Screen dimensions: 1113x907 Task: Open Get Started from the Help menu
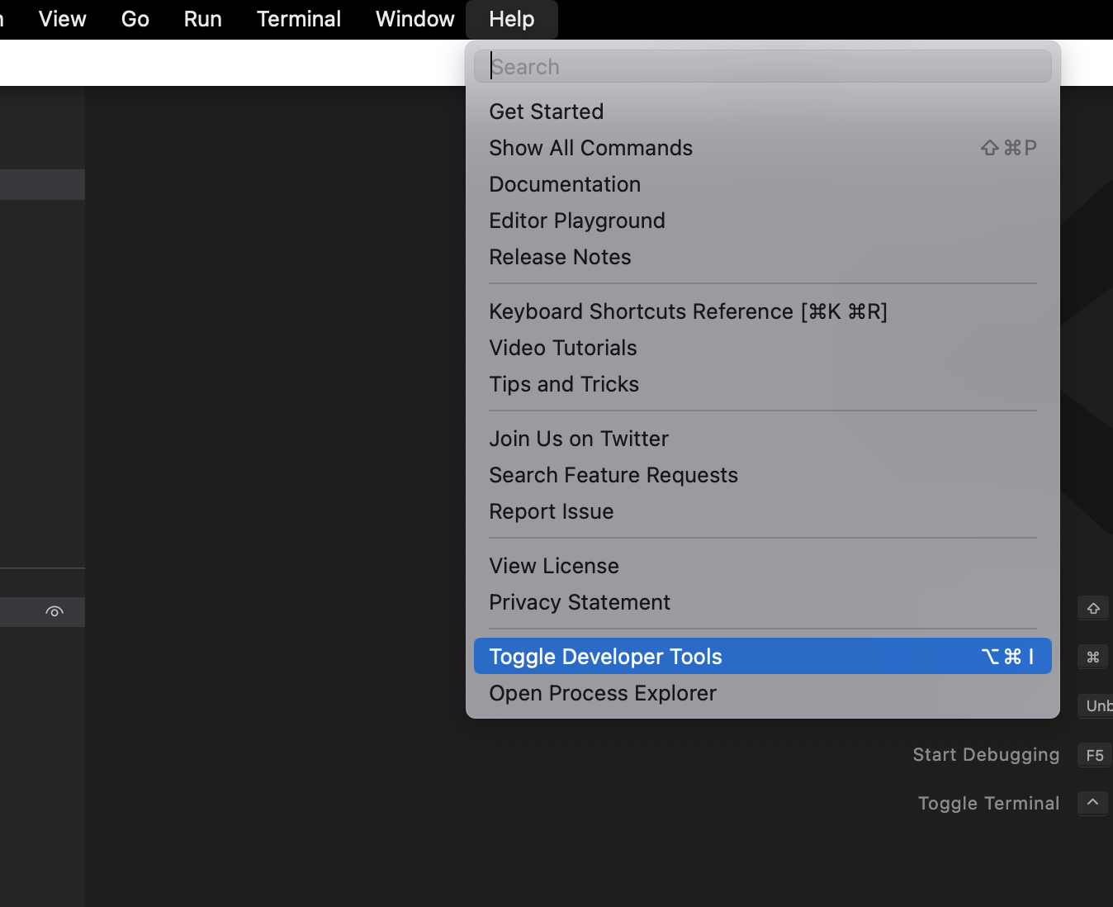(547, 112)
